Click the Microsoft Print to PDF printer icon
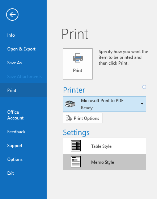This screenshot has width=157, height=199. coord(70,104)
